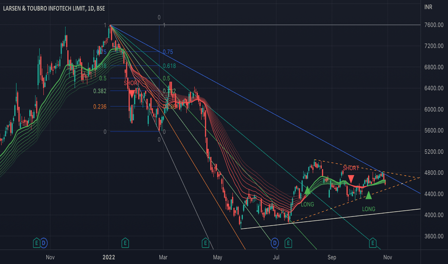Click the 7200.00 price axis label
Image resolution: width=448 pixels, height=264 pixels.
tap(434, 46)
